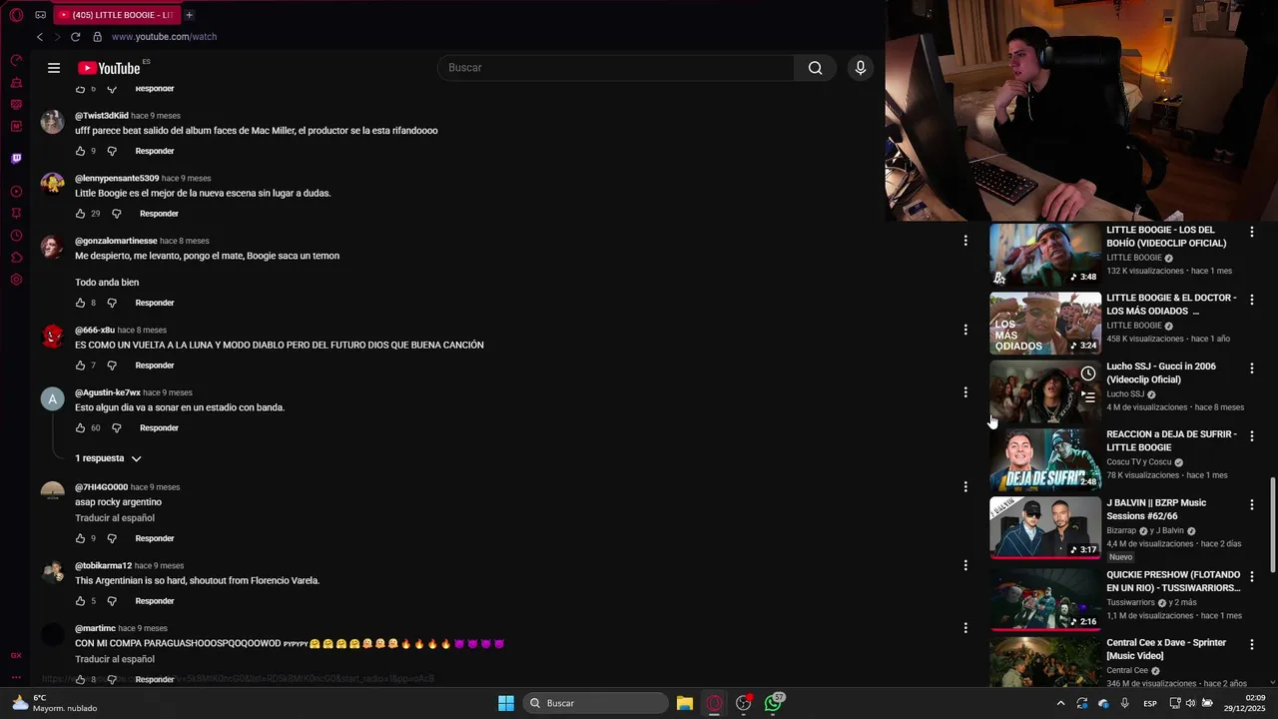Play LOS DEL BOHÍO video thumbnail
Screen dimensions: 1278x719
1045,255
